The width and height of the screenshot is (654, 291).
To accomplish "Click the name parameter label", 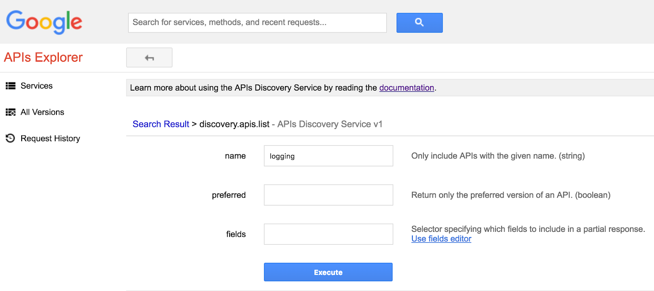I will [235, 156].
